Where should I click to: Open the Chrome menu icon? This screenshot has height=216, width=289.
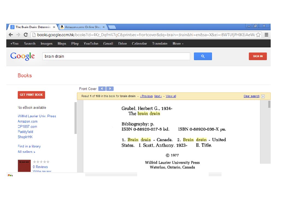266,35
